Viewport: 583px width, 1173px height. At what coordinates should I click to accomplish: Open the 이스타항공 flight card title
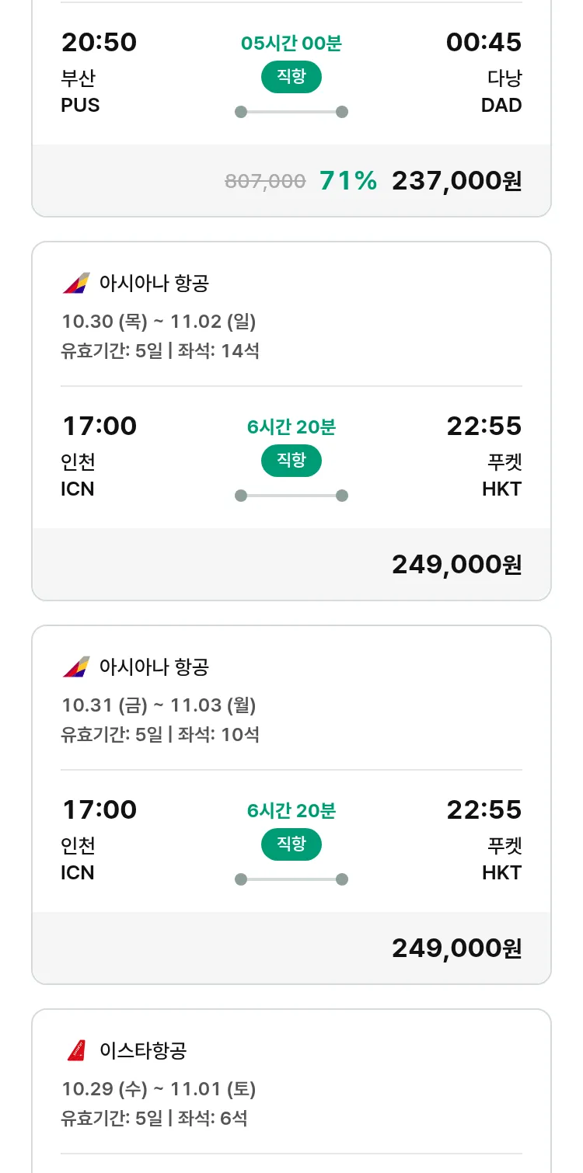pos(143,1050)
